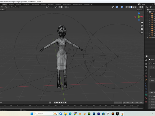Collapse the Collection in outliner
Screen dimensions: 155x116
pos(148,12)
